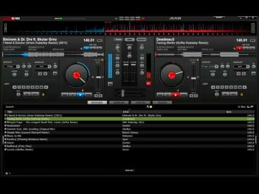
Task: Select previous sample on right sampler
Action: [238, 74]
